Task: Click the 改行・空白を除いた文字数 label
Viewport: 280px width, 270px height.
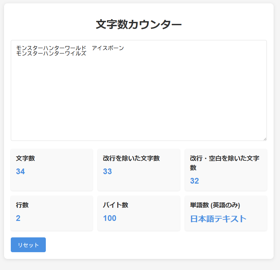Action: 225,163
